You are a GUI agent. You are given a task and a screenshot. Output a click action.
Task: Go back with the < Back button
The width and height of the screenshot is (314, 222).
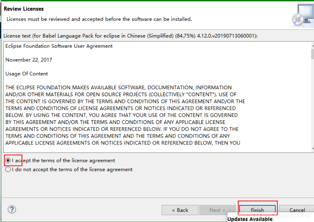click(180, 210)
